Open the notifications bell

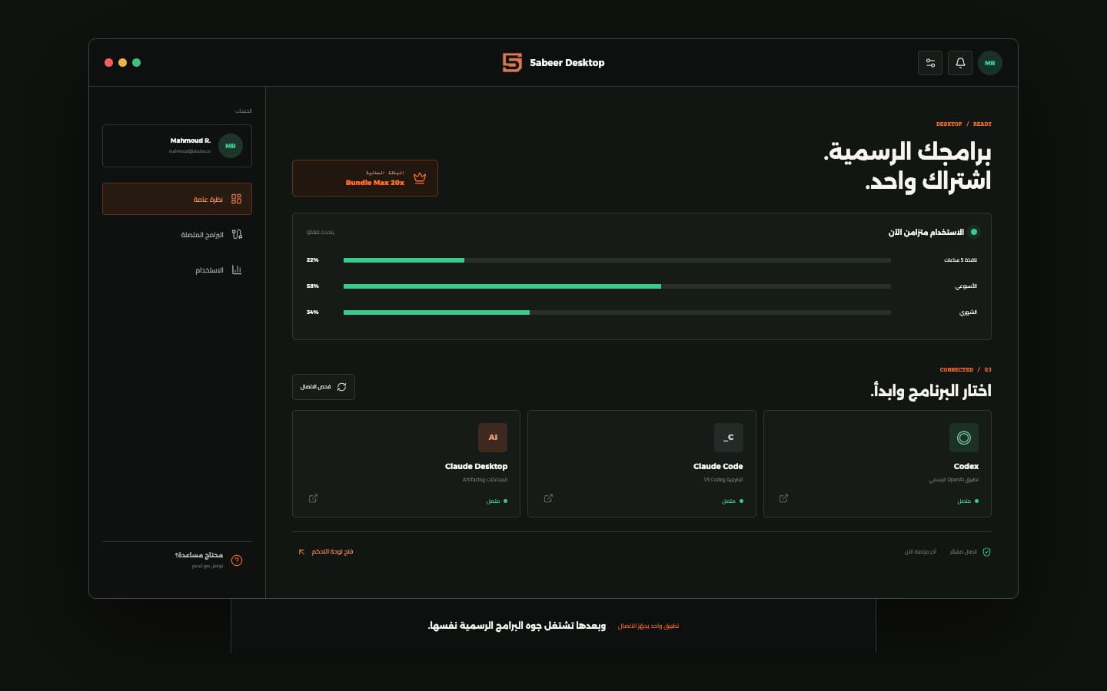(x=960, y=63)
